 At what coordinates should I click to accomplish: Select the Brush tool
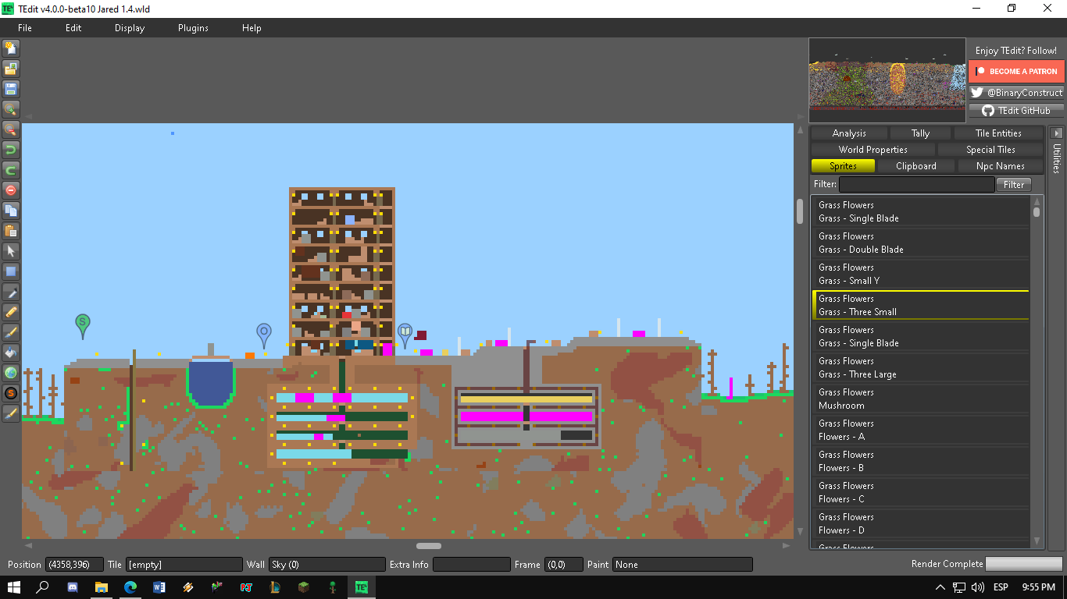click(10, 331)
